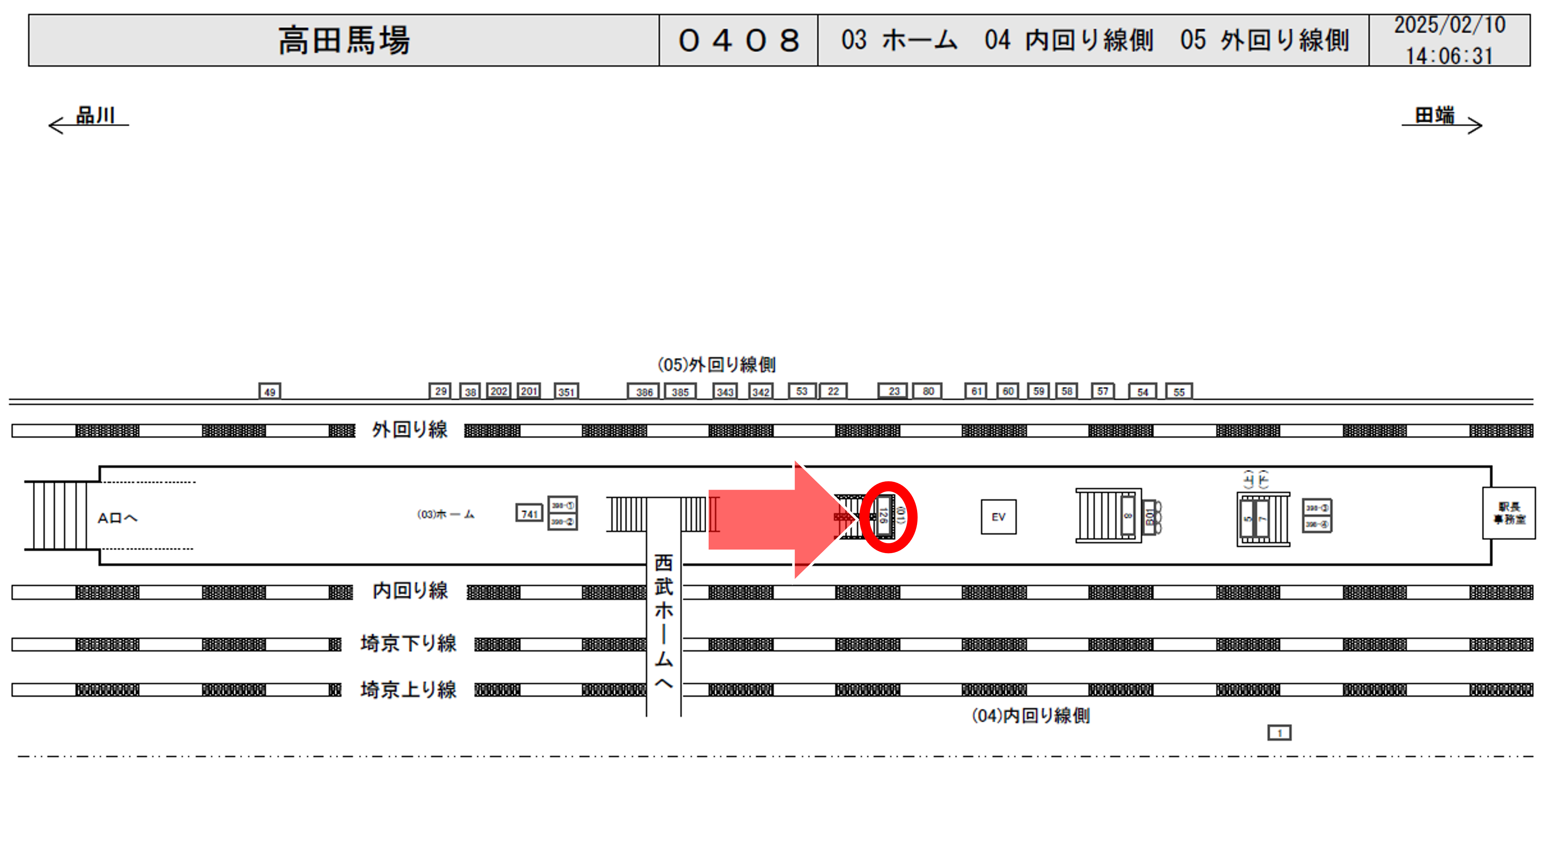Screen dimensions: 1545x859
Task: Click the 外回り線 track label
Action: point(410,429)
